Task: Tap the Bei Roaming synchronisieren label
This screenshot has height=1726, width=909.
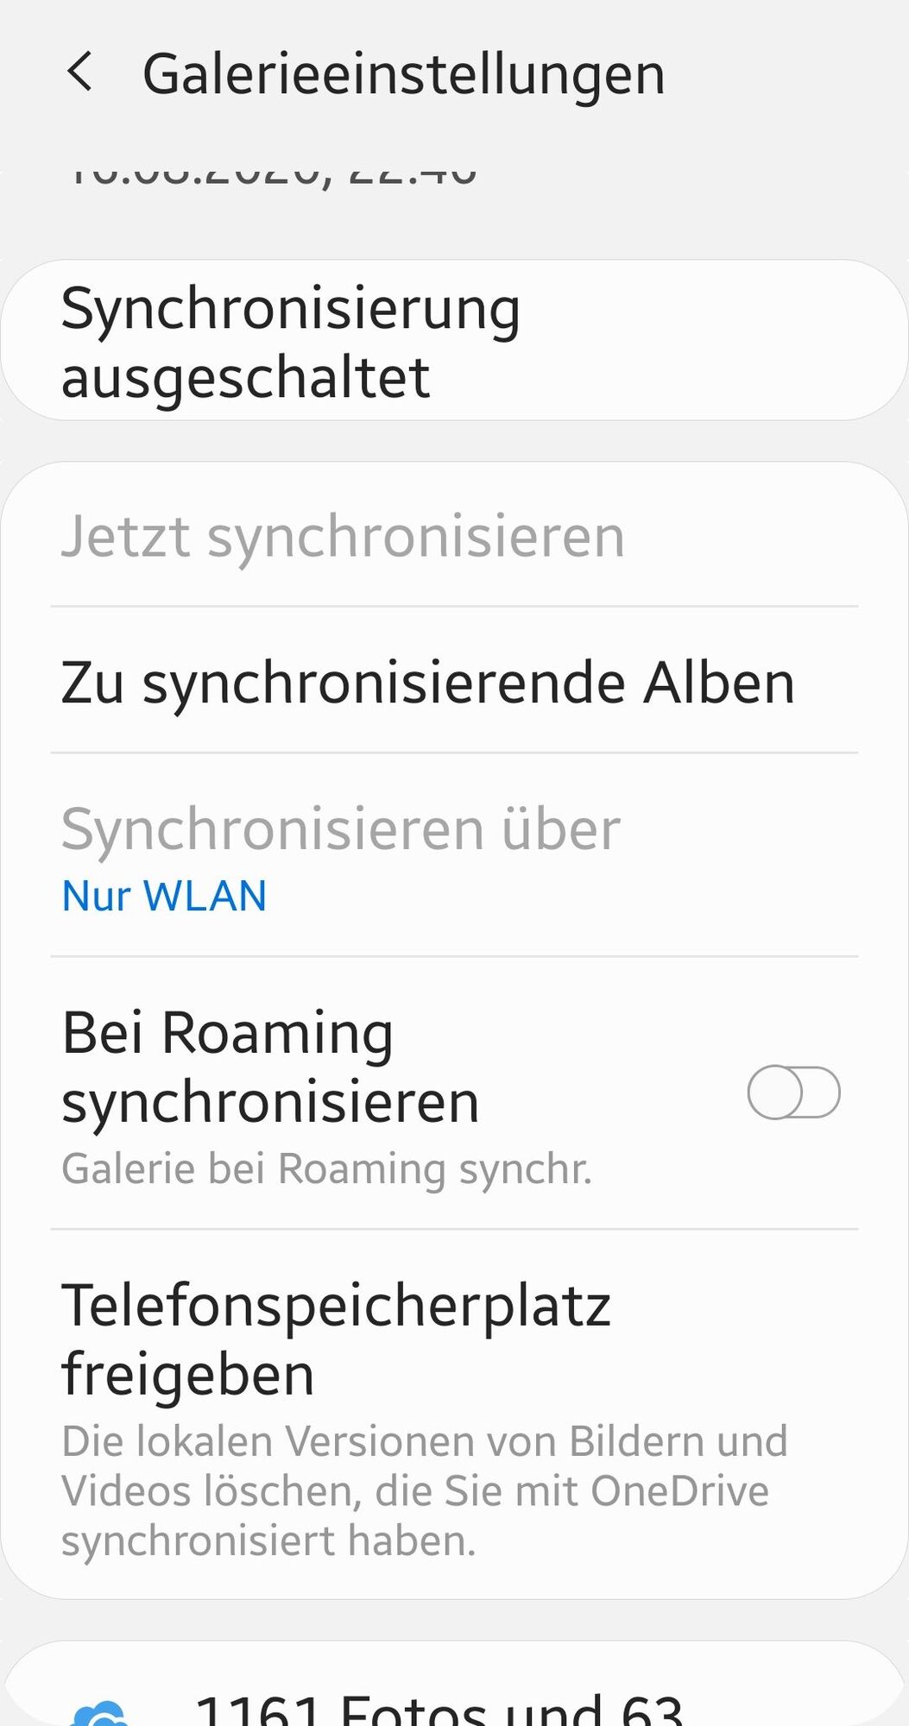Action: point(270,1067)
